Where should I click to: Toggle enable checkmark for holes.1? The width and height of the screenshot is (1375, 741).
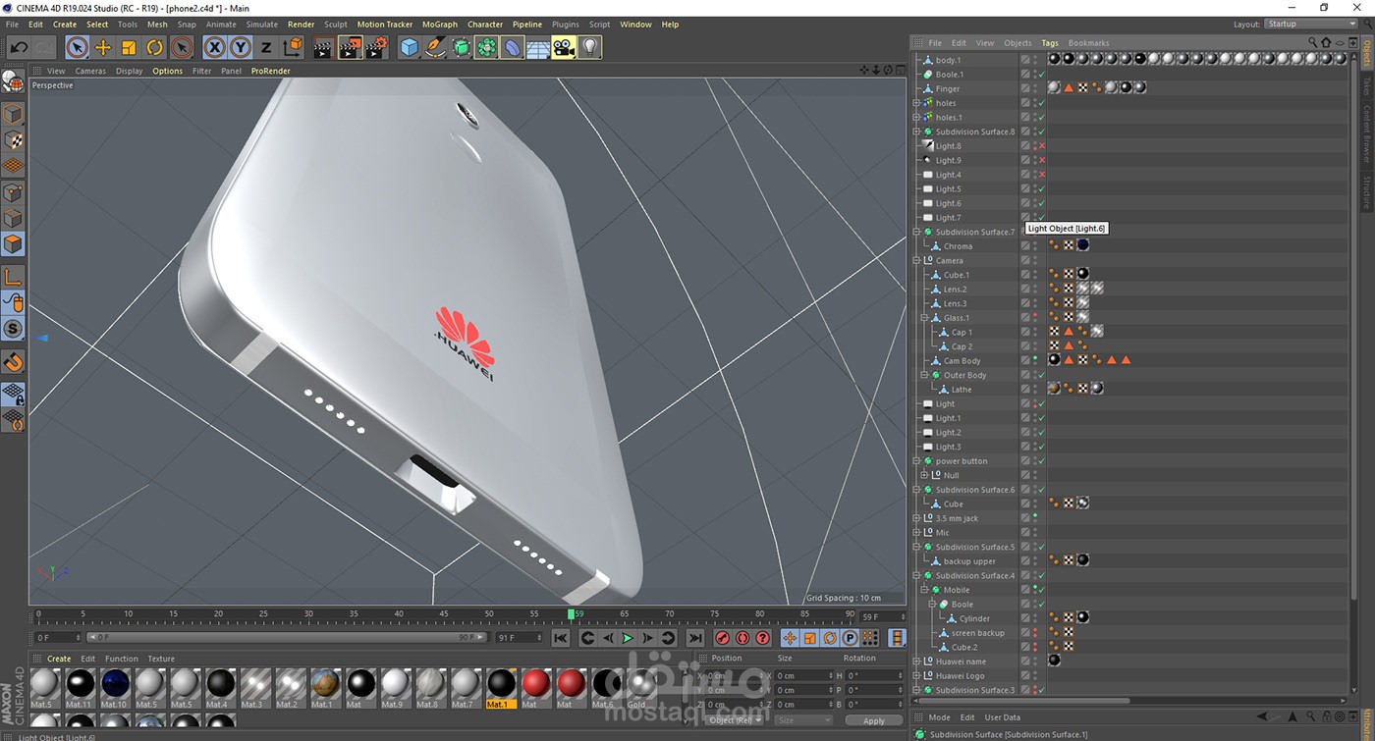(x=1041, y=118)
